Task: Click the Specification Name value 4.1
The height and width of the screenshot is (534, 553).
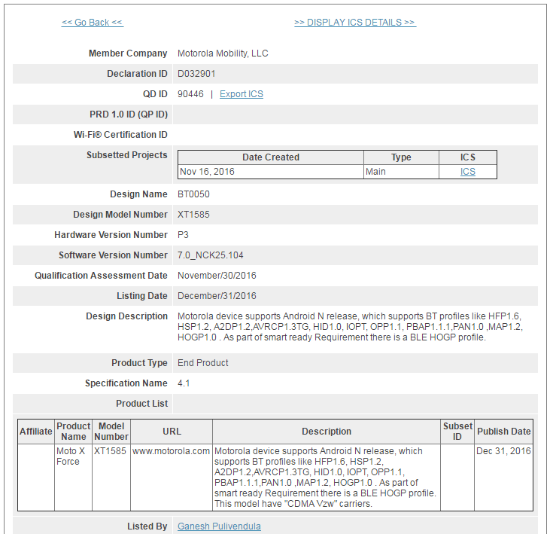Action: coord(184,383)
